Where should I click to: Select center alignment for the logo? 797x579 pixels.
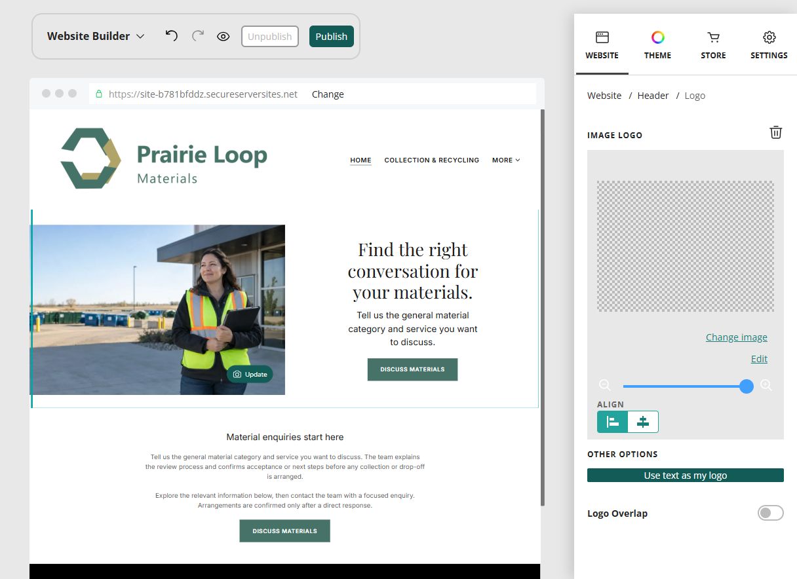(643, 422)
